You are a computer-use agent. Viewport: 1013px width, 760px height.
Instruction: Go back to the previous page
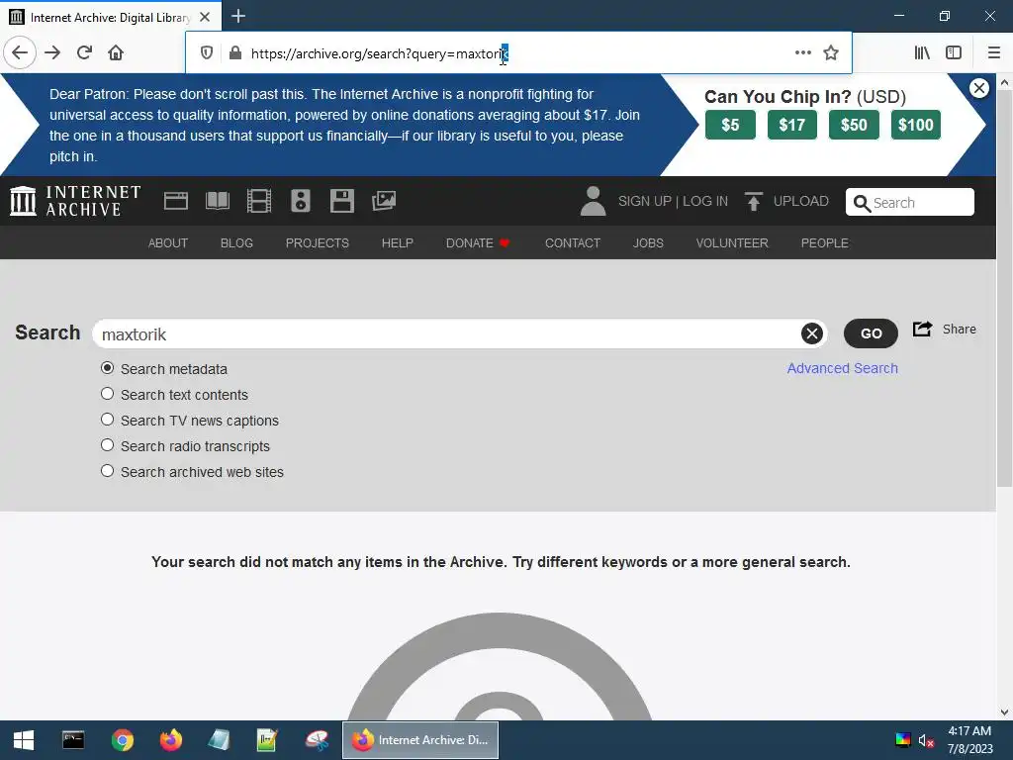coord(20,53)
